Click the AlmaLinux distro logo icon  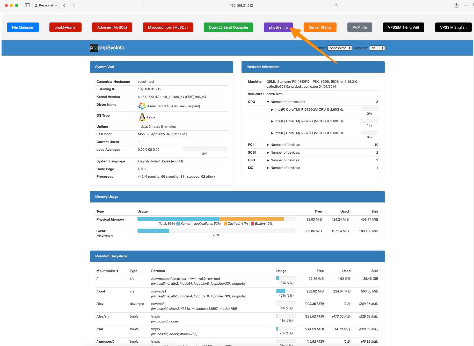click(x=142, y=106)
